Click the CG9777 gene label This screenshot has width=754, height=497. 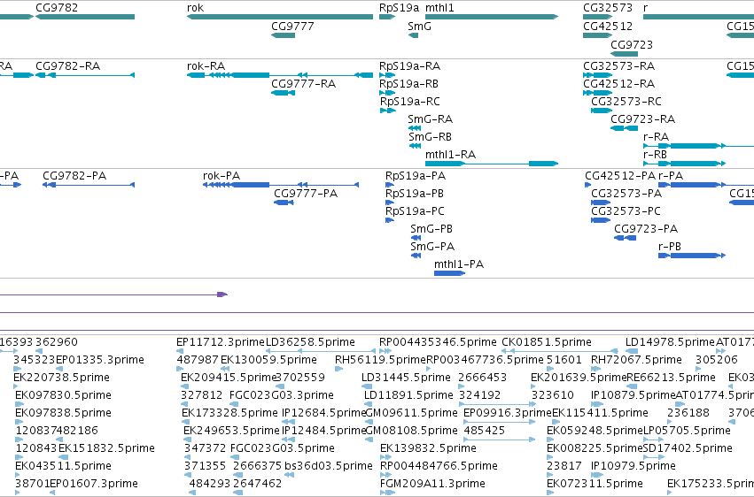click(x=292, y=27)
